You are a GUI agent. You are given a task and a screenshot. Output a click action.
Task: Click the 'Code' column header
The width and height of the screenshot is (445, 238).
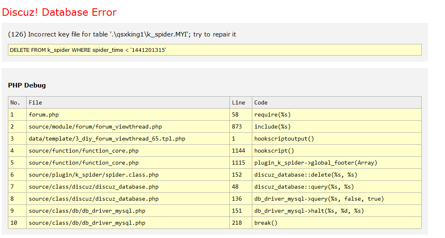[x=261, y=102]
